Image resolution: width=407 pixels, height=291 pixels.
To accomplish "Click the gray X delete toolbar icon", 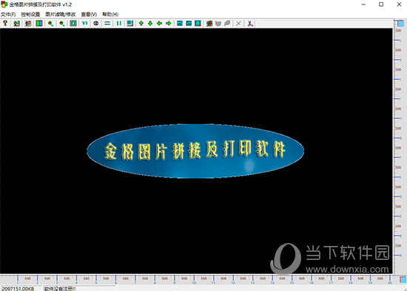I will point(238,24).
